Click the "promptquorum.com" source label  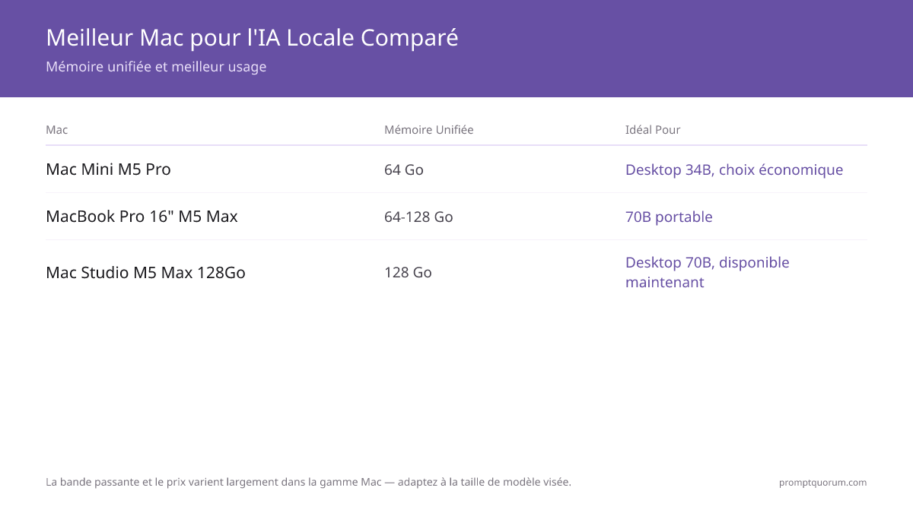click(822, 483)
